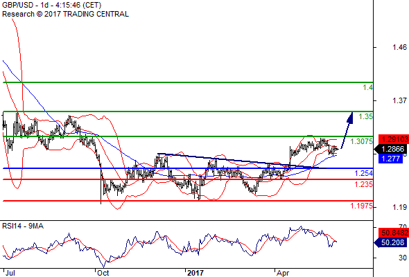Select the red 1.29103 price tag

[394, 139]
